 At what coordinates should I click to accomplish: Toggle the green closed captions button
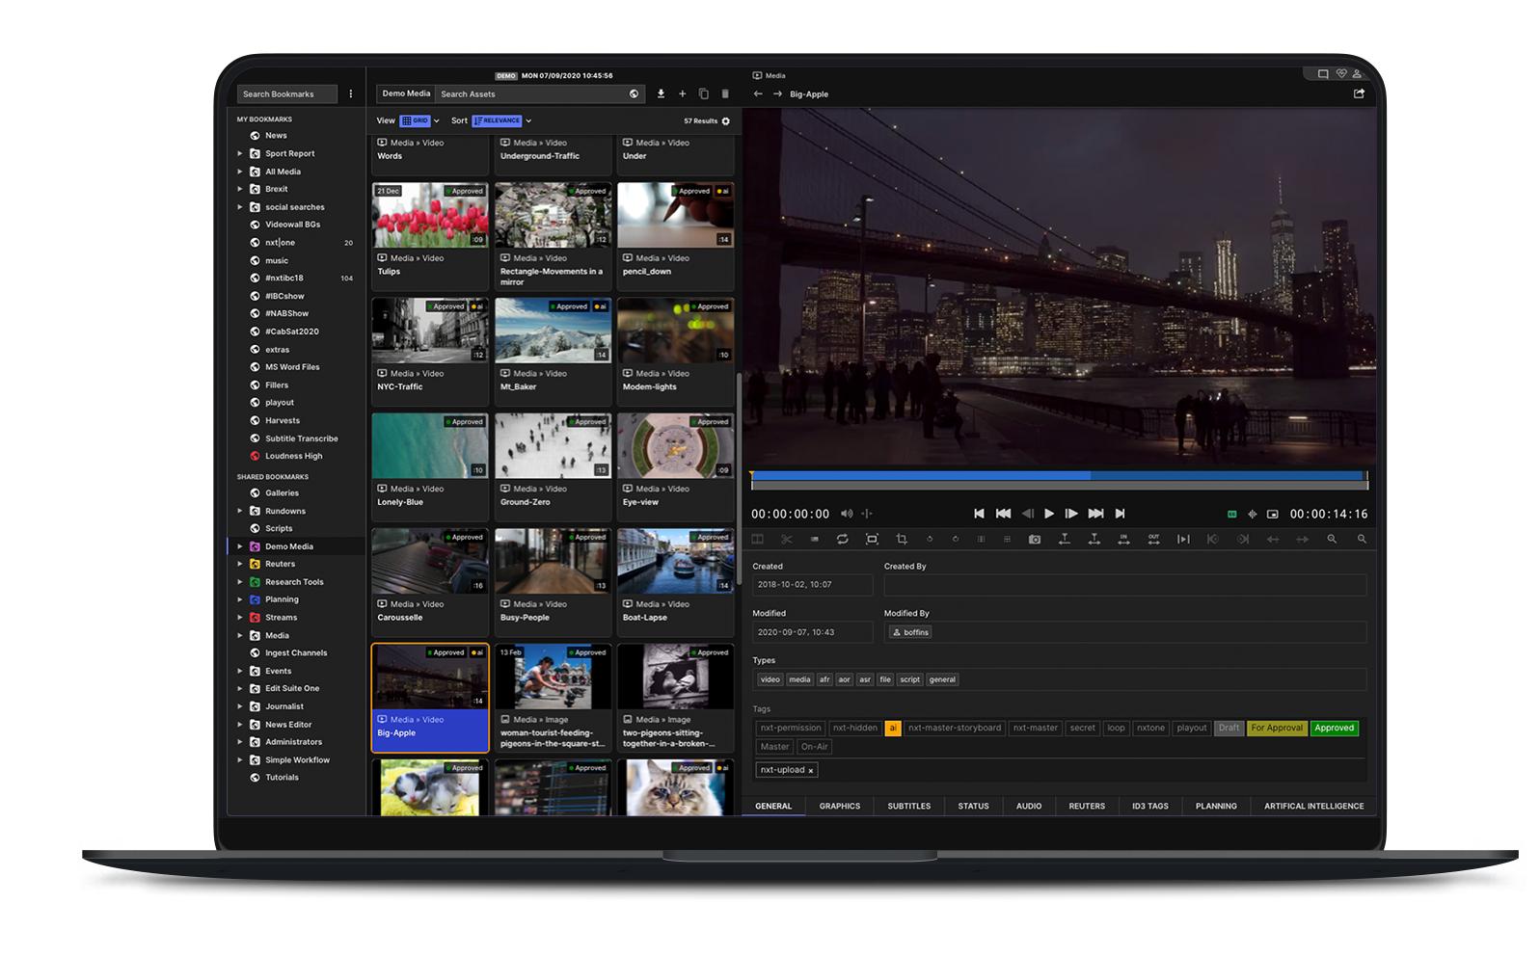1231,514
